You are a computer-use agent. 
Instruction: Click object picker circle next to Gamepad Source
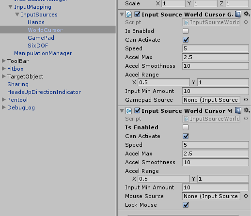pos(246,100)
